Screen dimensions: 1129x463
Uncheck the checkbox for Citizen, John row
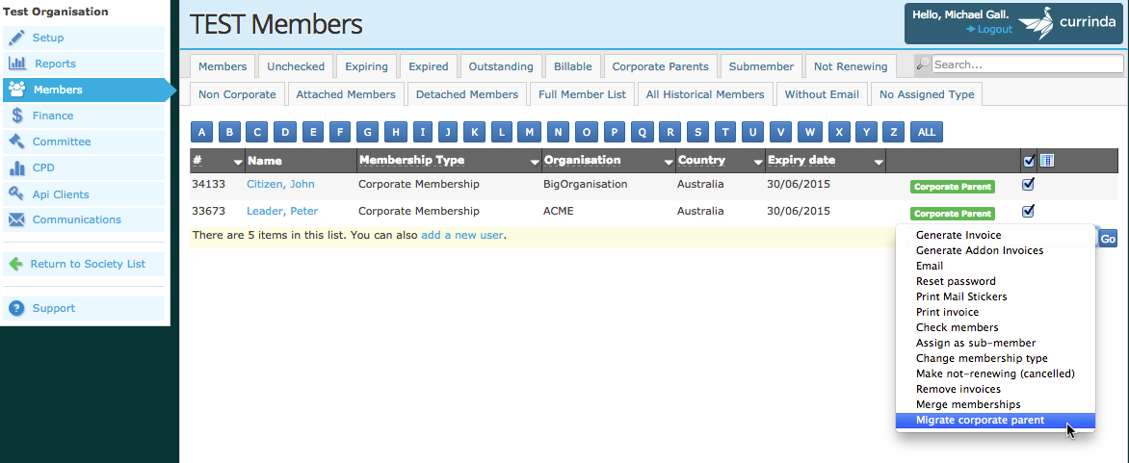pyautogui.click(x=1028, y=185)
